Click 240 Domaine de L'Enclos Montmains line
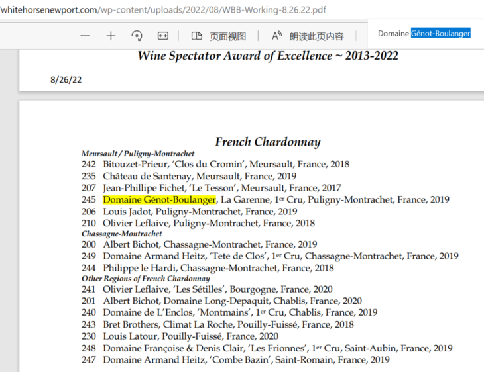Image resolution: width=484 pixels, height=372 pixels. click(x=229, y=312)
